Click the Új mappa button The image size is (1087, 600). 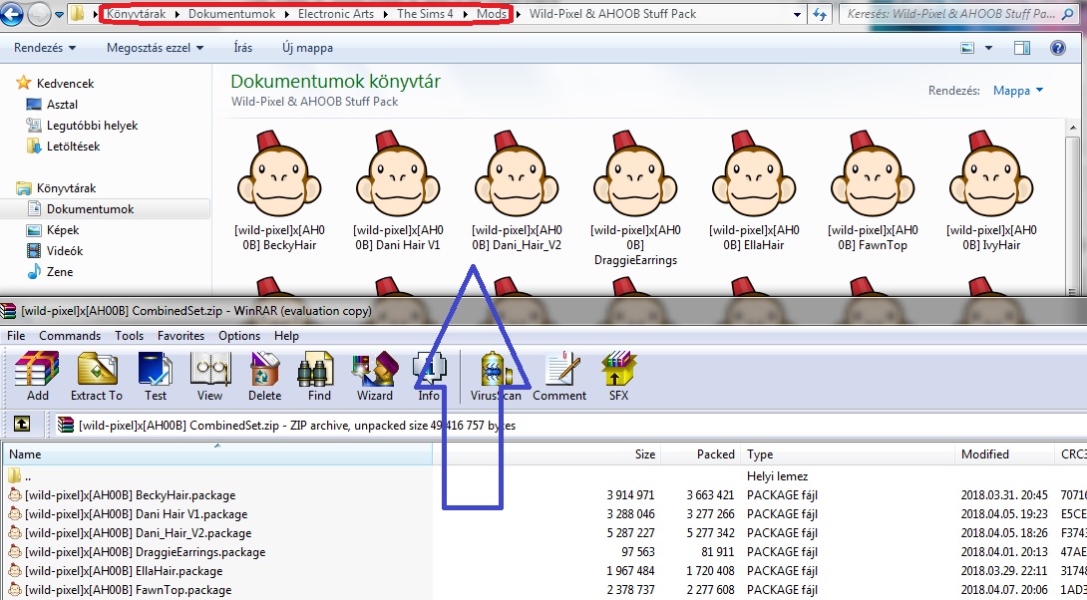(307, 48)
